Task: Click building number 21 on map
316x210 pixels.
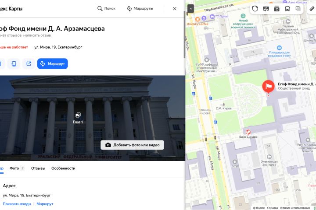Action: tap(259, 183)
